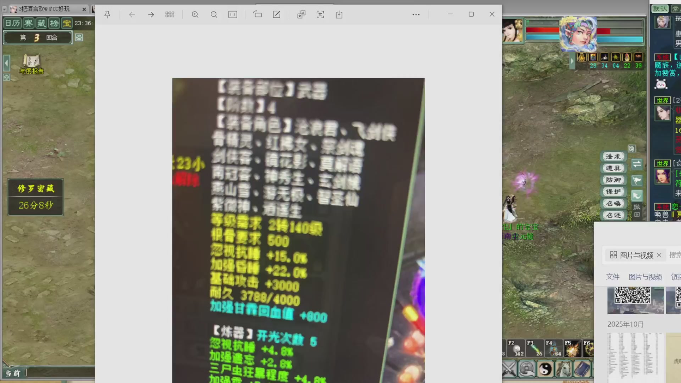Open the 宝 treasure menu at top left

click(67, 23)
